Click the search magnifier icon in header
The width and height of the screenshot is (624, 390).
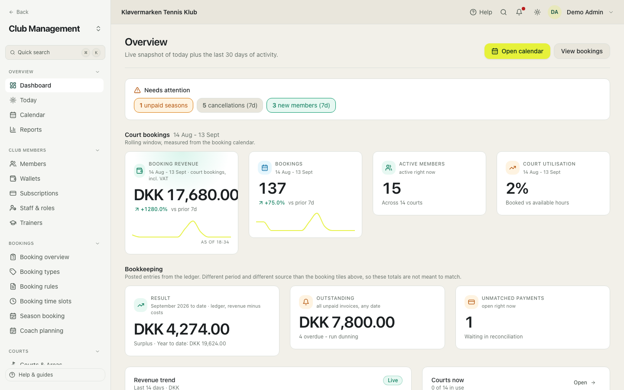[x=504, y=12]
